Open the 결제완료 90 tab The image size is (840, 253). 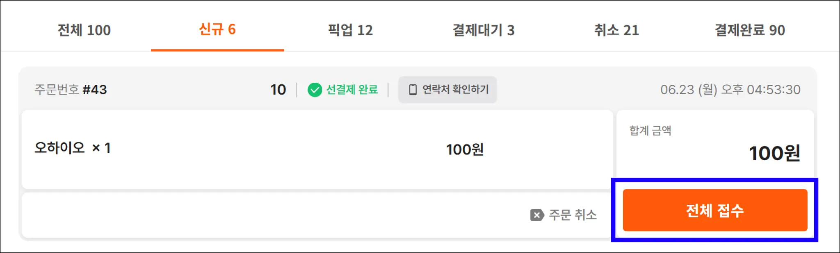tap(750, 30)
